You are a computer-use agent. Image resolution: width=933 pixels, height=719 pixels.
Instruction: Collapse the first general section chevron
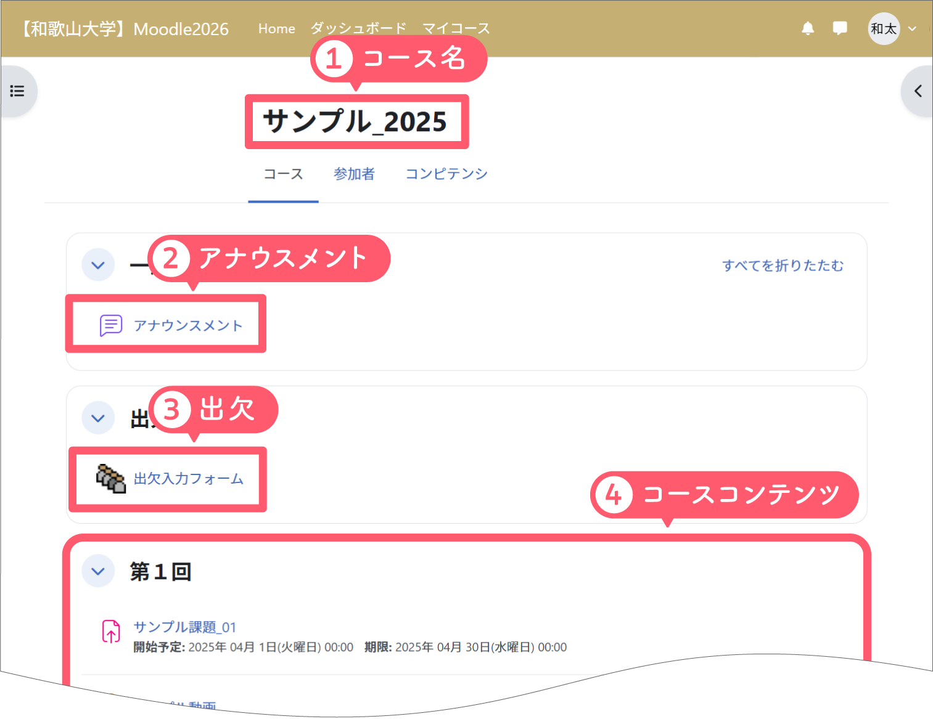[98, 265]
